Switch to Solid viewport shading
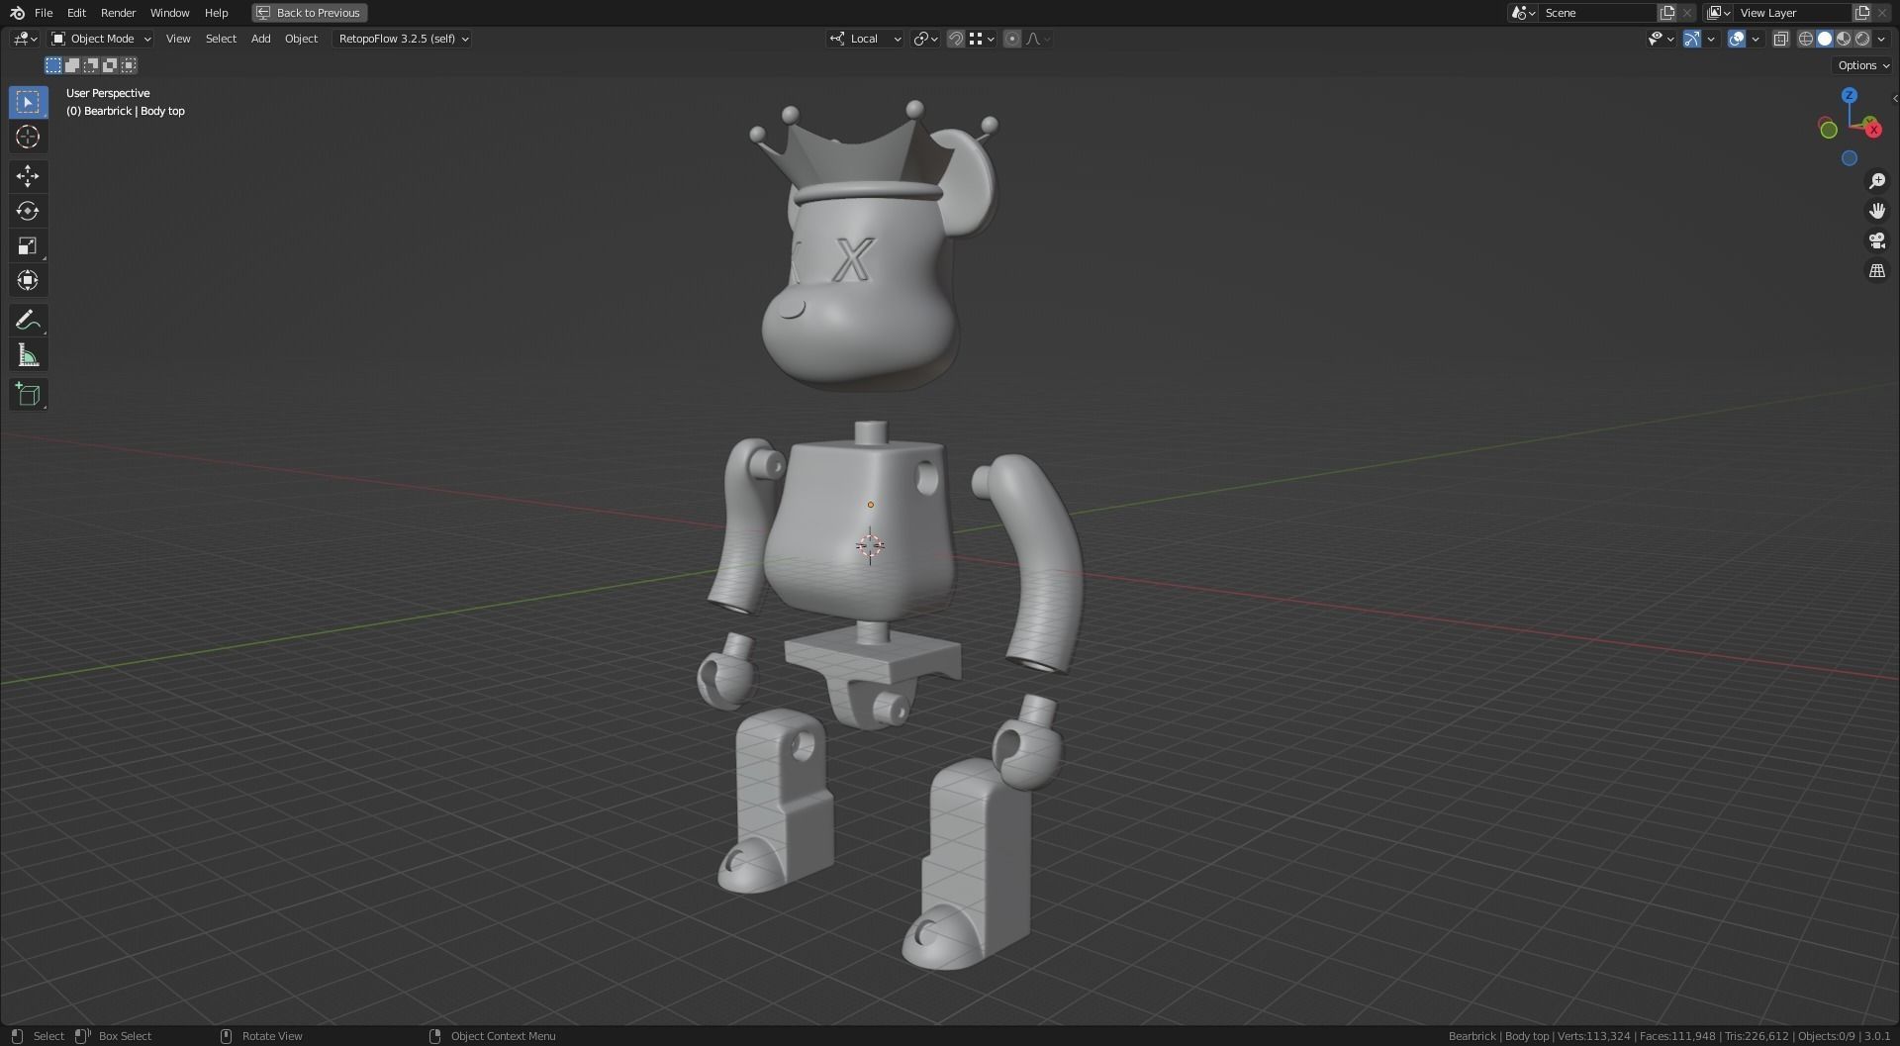1900x1046 pixels. click(1825, 39)
